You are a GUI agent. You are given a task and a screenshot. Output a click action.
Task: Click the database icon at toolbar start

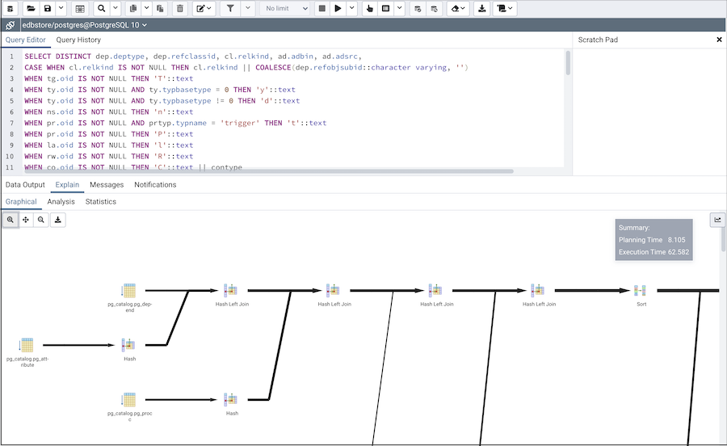[x=10, y=8]
